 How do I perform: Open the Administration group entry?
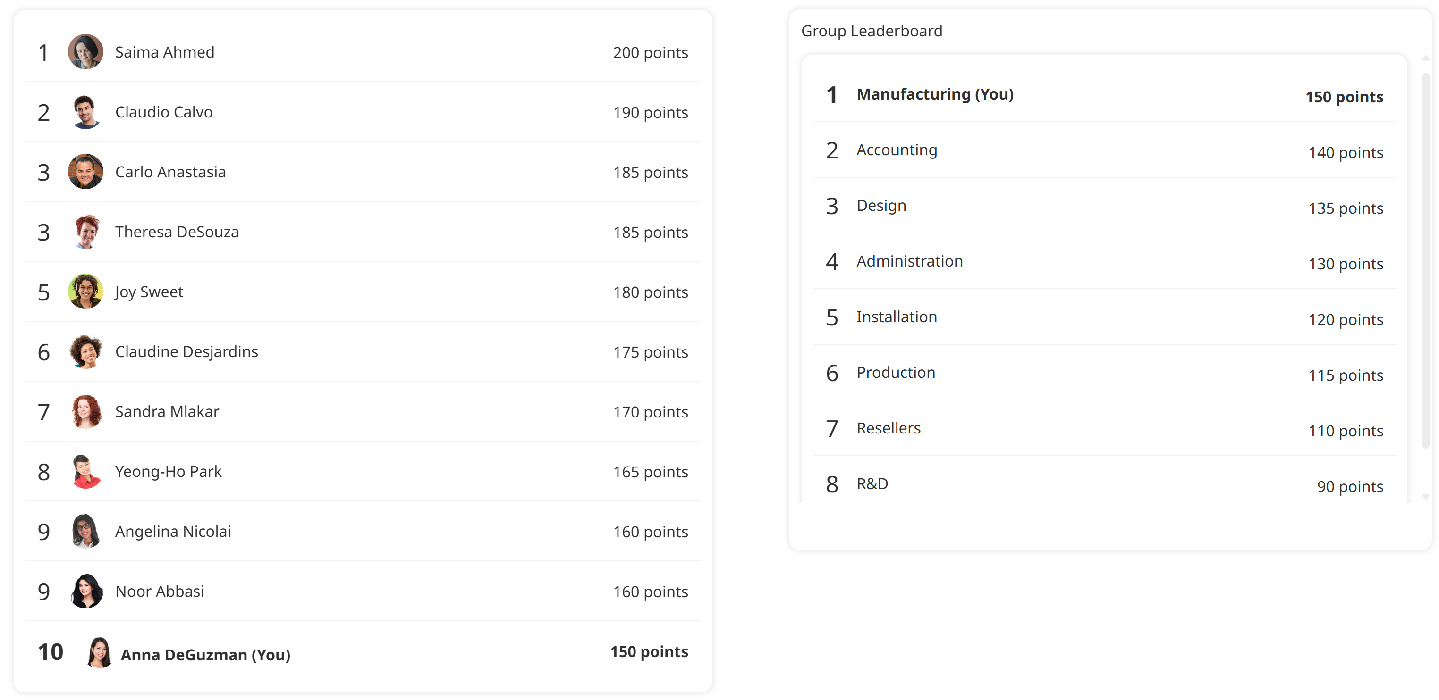(x=909, y=261)
